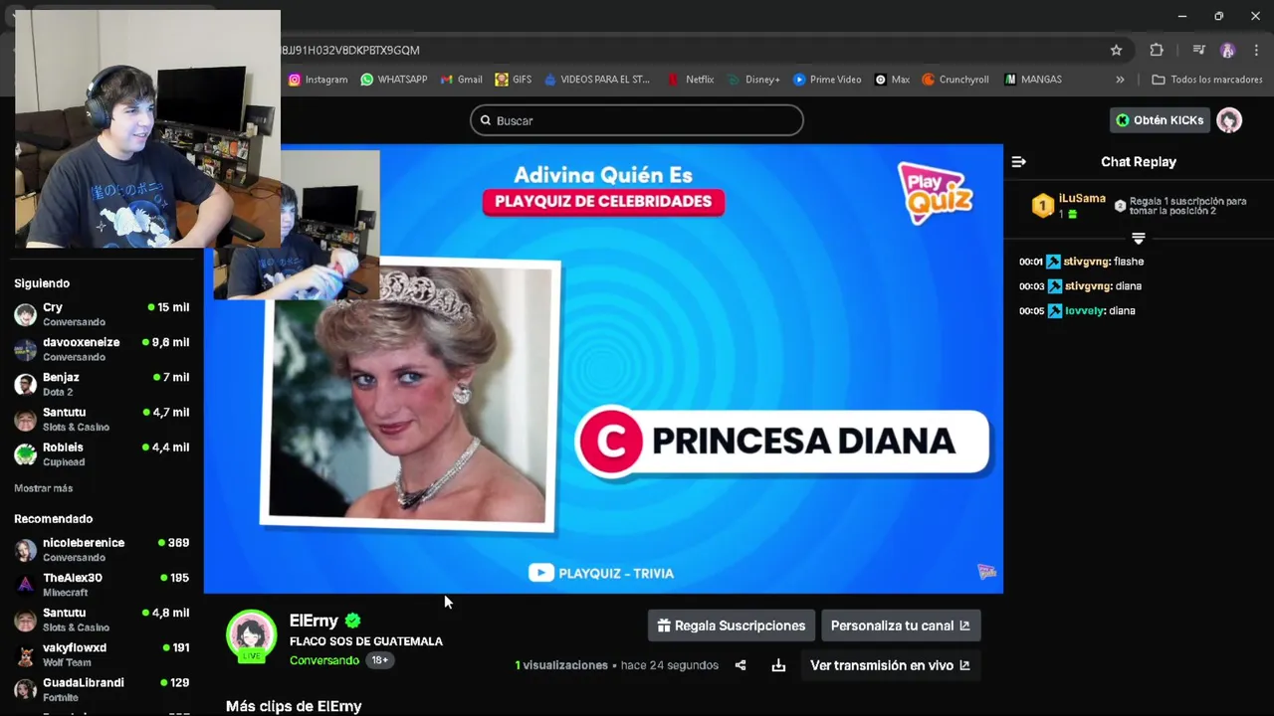This screenshot has width=1274, height=716.
Task: Open the WHATSAPP bookmark
Action: tap(393, 80)
